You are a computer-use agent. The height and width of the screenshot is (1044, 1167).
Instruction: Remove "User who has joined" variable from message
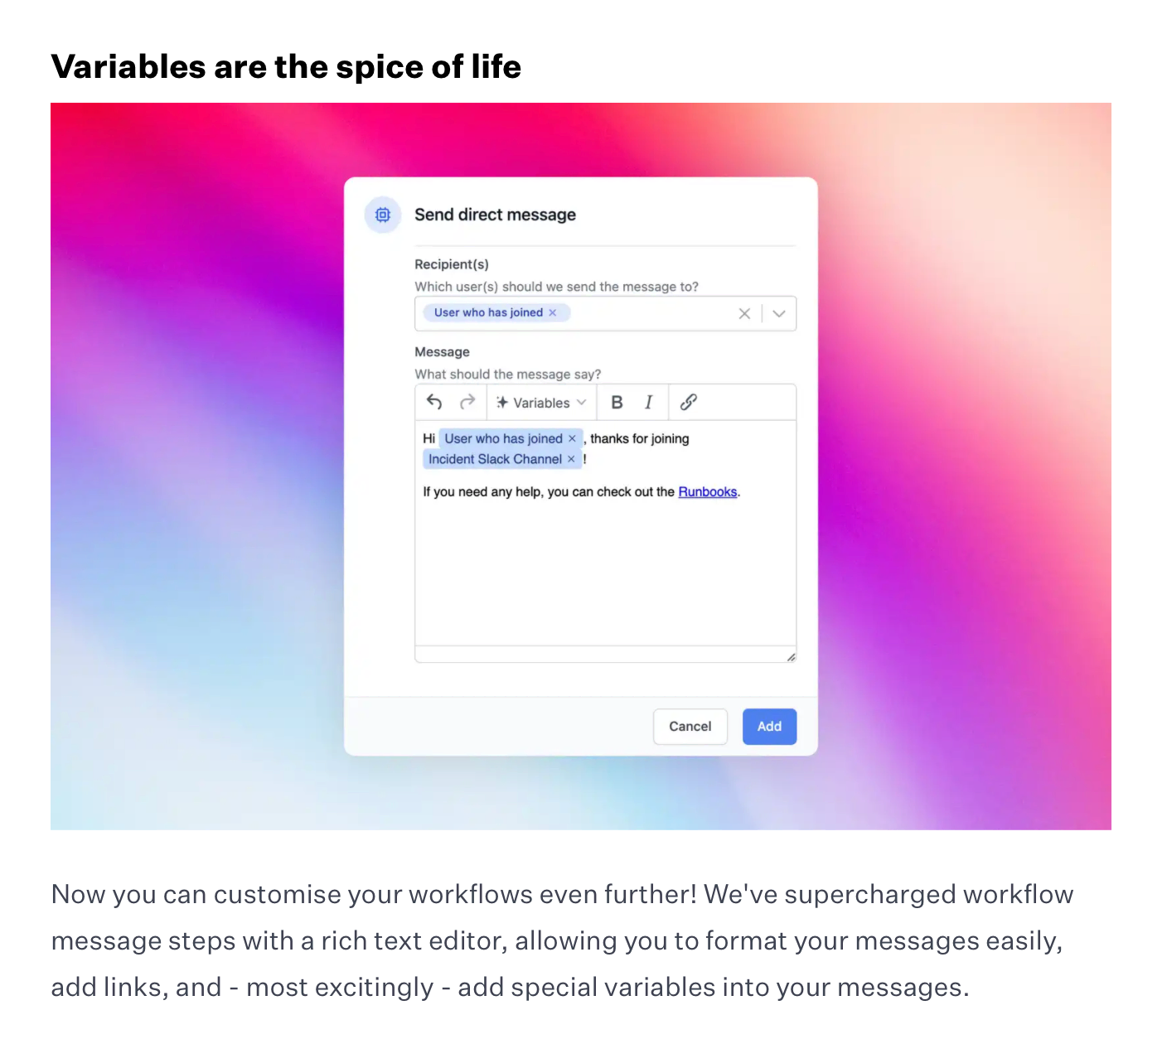572,439
